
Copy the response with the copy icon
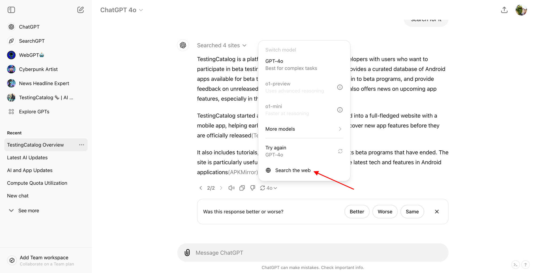[242, 188]
